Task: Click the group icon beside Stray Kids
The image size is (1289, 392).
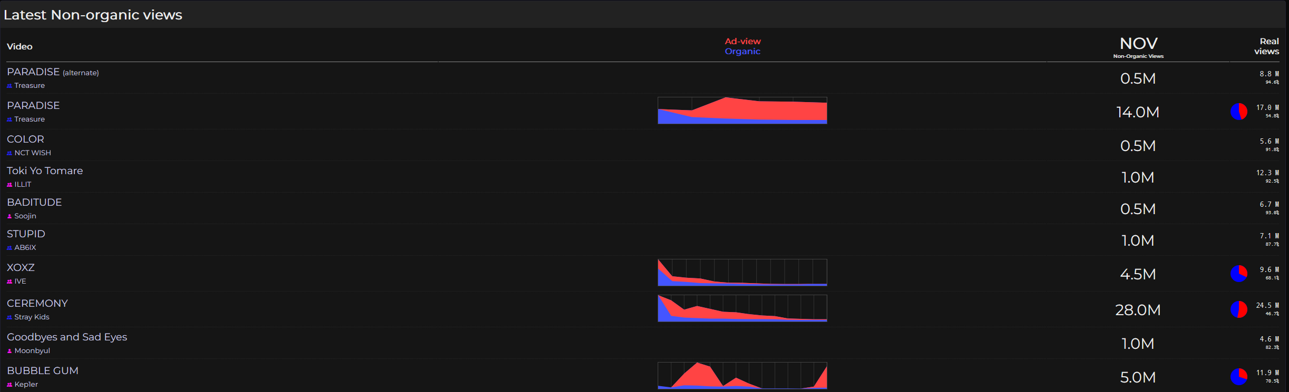Action: 9,317
